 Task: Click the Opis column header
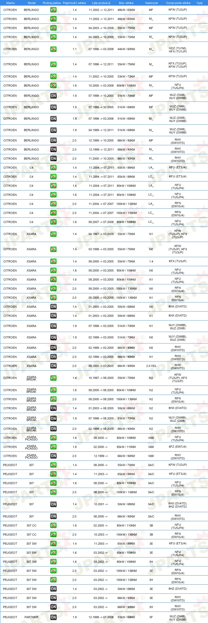click(199, 3)
